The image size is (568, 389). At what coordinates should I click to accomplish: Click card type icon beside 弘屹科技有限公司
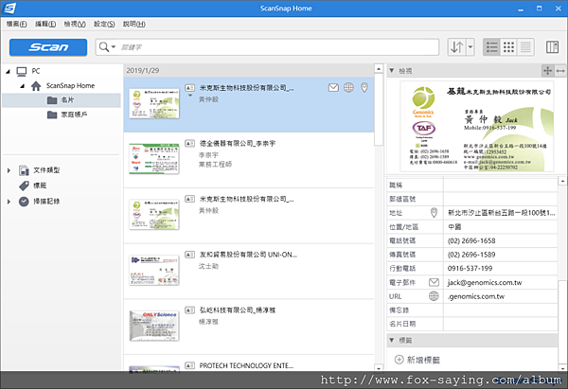click(x=190, y=310)
